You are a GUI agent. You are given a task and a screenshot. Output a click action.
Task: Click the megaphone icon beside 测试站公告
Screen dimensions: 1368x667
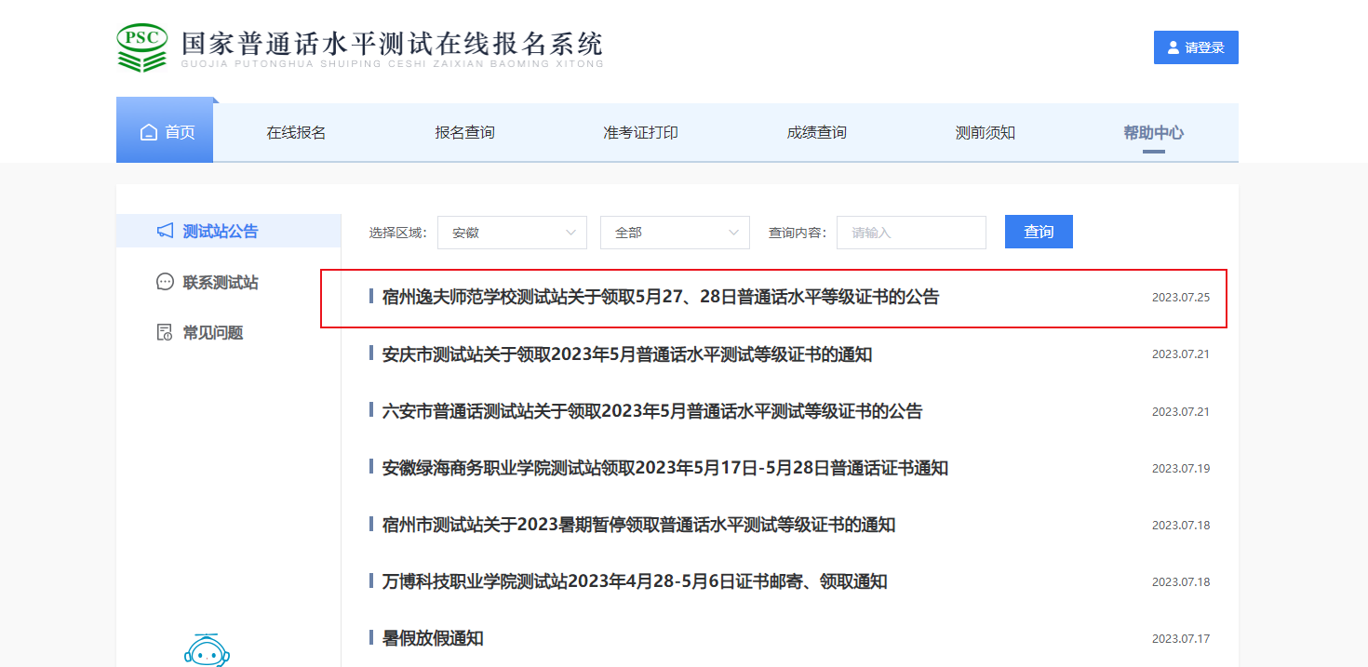coord(165,231)
